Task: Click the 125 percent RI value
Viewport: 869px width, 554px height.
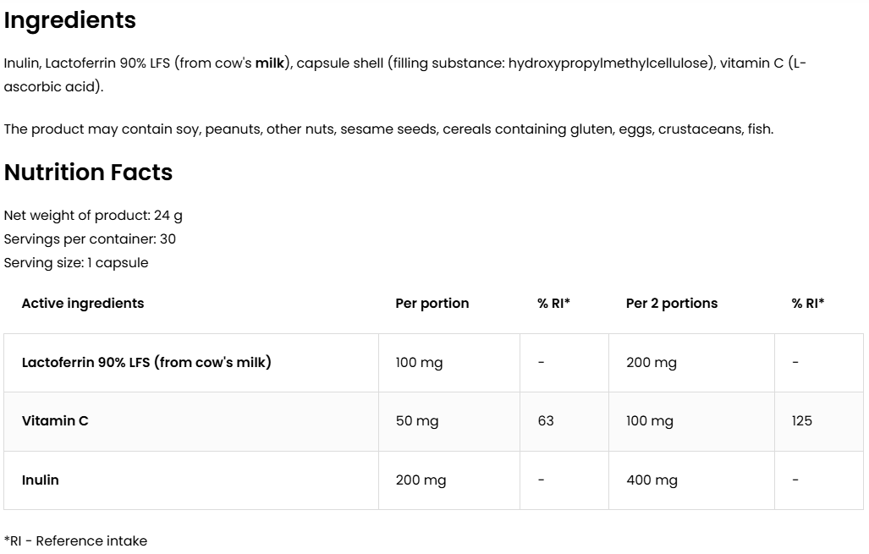Action: click(x=801, y=421)
